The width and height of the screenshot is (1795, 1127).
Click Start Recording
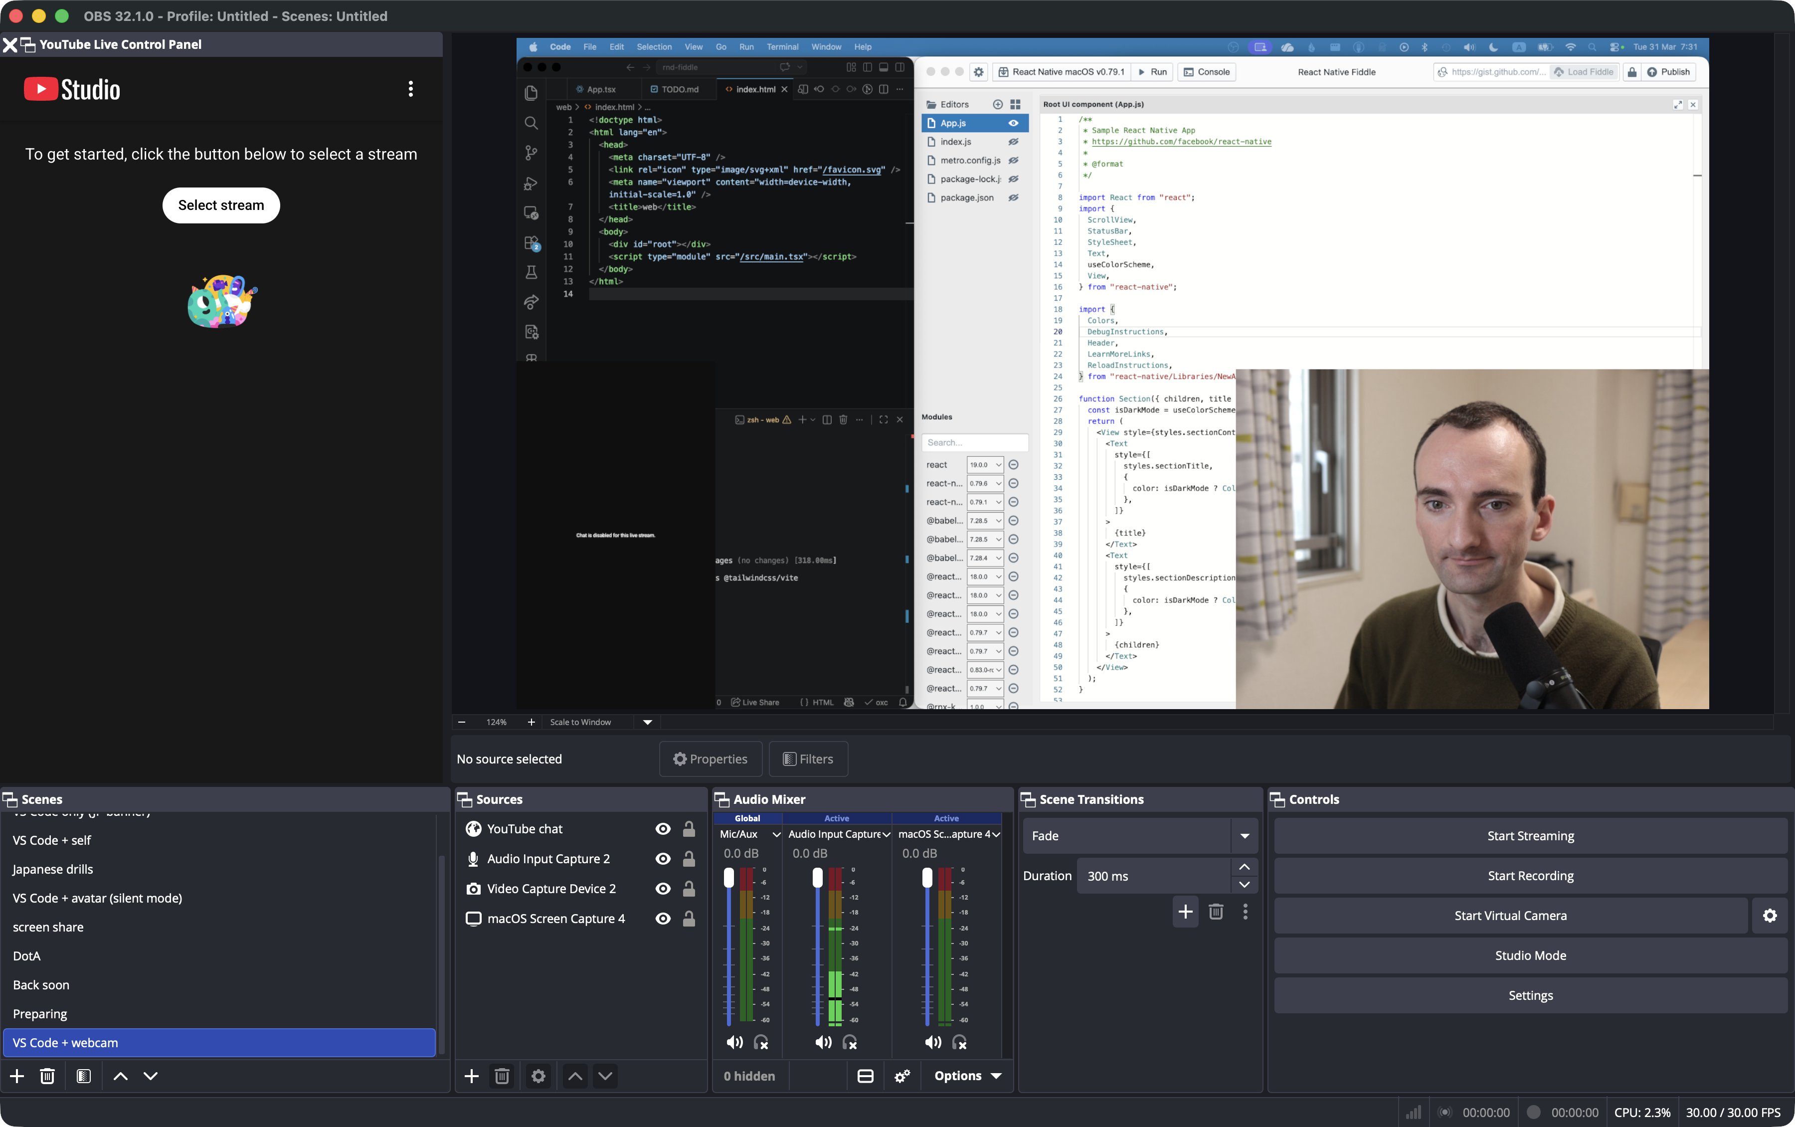pyautogui.click(x=1530, y=876)
